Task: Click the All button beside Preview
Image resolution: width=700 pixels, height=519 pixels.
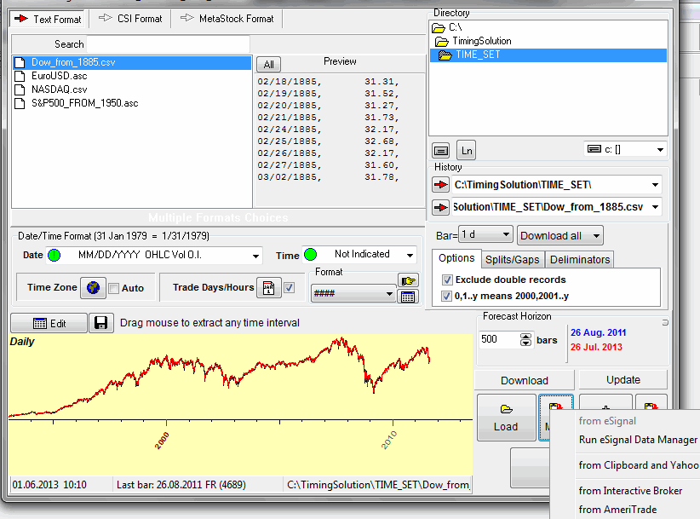Action: [x=269, y=65]
